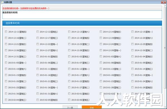The image size is (167, 109).
Task: Click the vertical scrollbar thumb on the right
Action: pos(165,48)
